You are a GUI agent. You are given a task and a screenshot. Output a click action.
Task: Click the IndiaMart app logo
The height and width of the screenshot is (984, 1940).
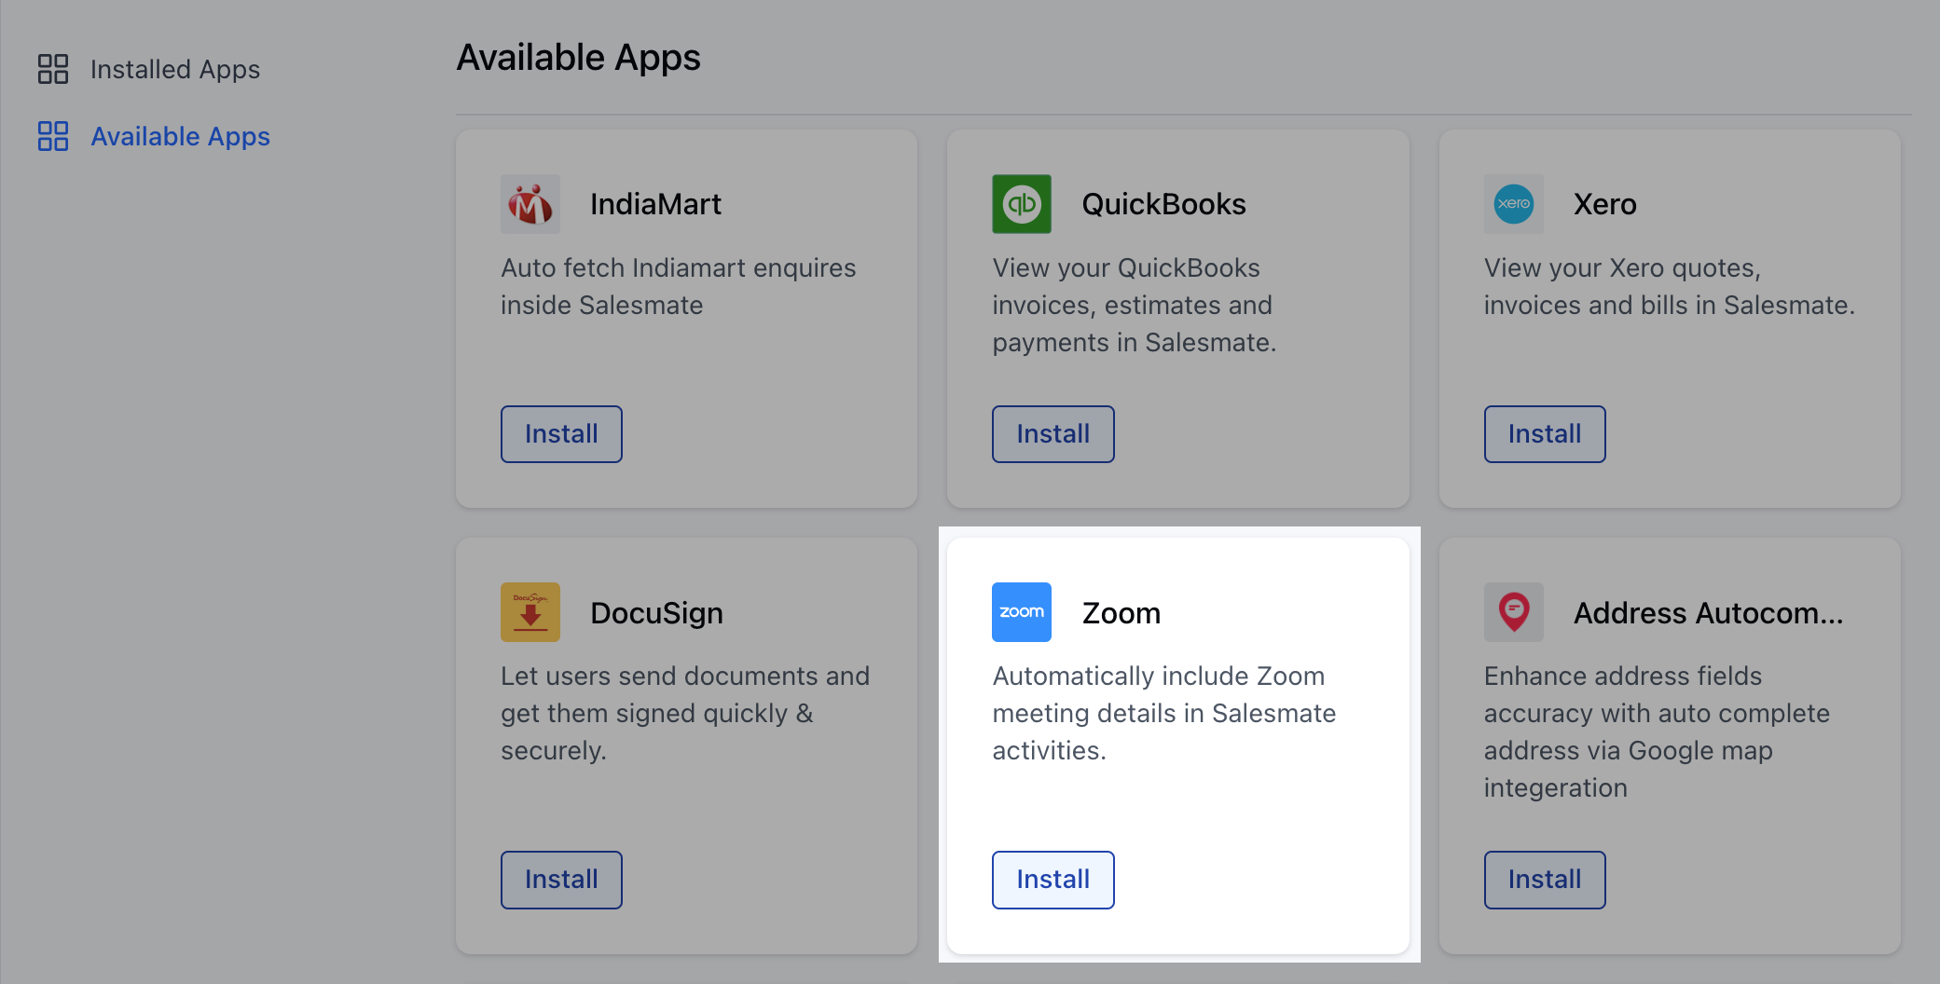tap(530, 204)
